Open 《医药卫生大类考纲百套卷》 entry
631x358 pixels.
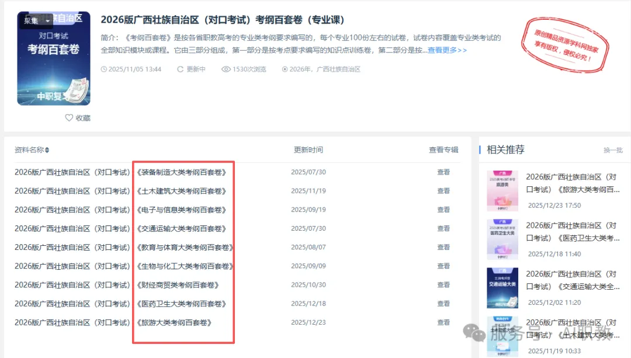click(x=183, y=303)
